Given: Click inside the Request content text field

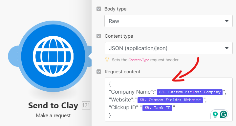Looking at the screenshot, I should 169,99.
